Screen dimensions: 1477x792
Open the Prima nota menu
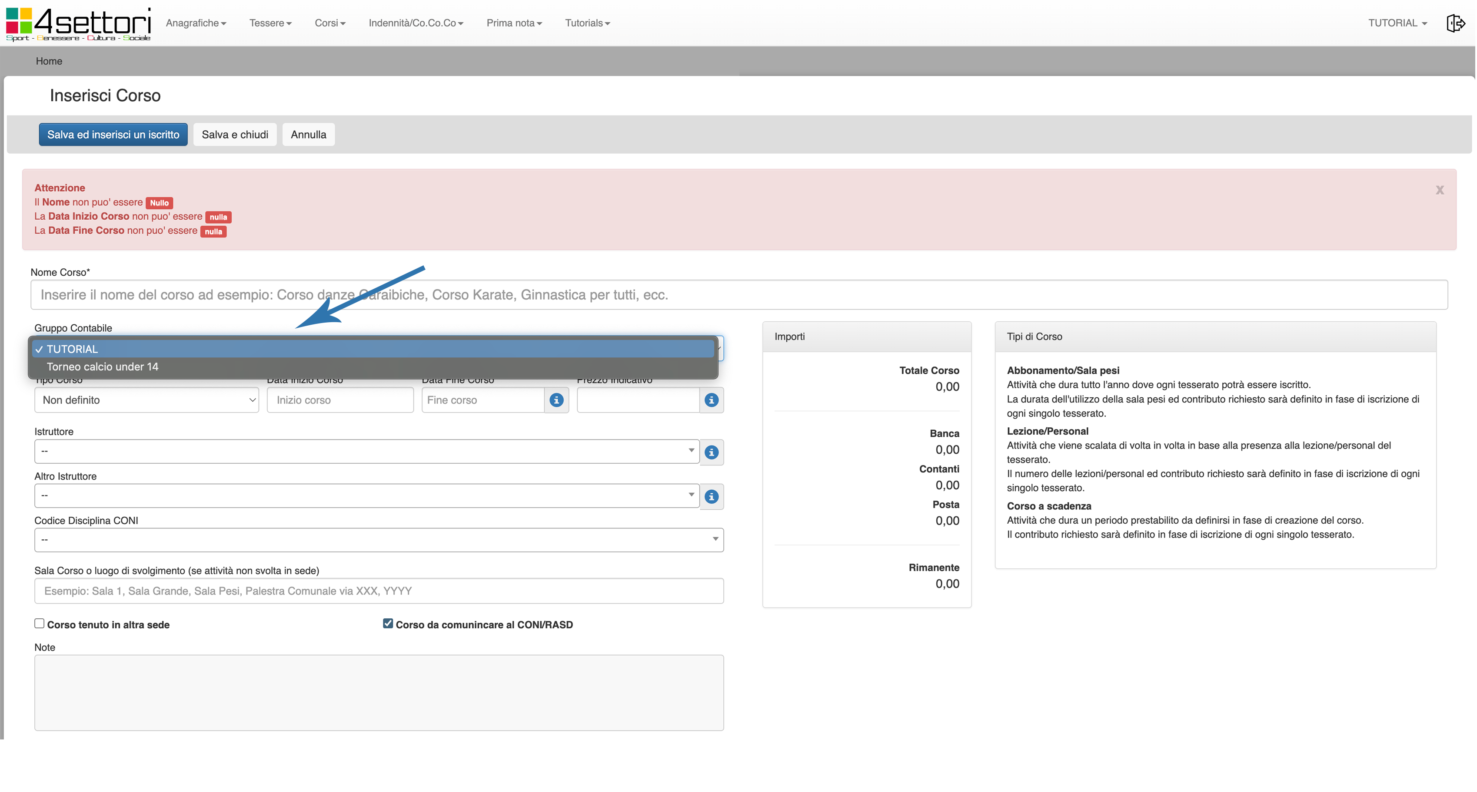tap(514, 23)
